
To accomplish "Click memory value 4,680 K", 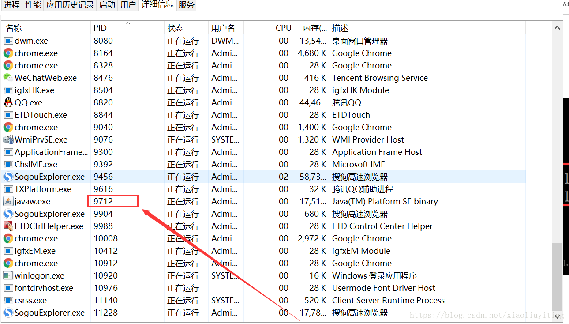I will coord(312,53).
